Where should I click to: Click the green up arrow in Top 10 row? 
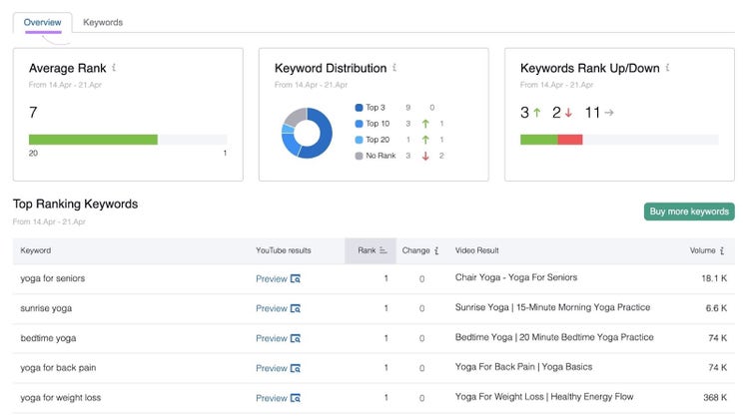pyautogui.click(x=425, y=124)
